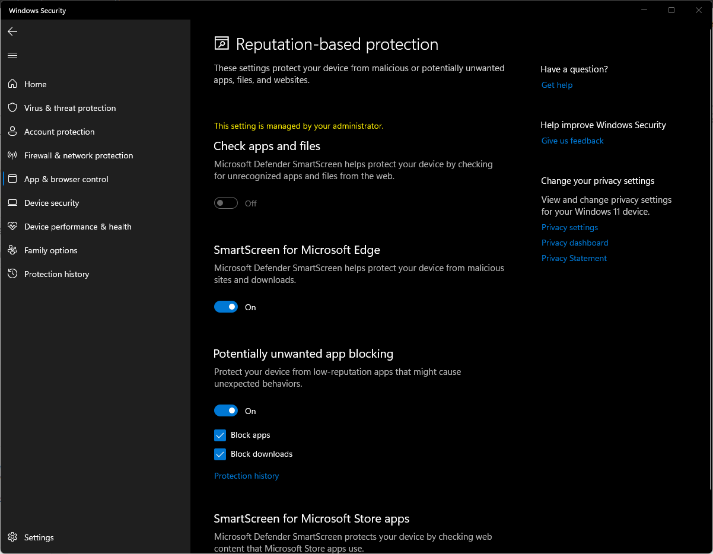This screenshot has height=554, width=713.
Task: Uncheck the Block downloads option
Action: [x=220, y=454]
